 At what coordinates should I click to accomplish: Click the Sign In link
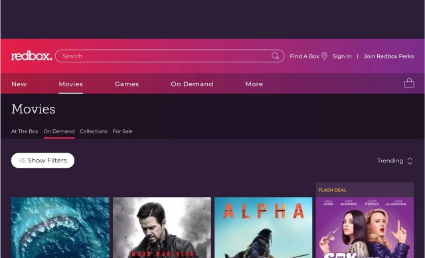pyautogui.click(x=342, y=56)
